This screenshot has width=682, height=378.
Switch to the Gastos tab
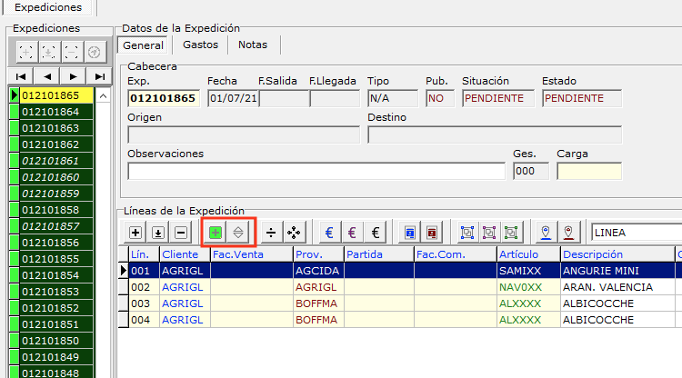click(x=200, y=44)
